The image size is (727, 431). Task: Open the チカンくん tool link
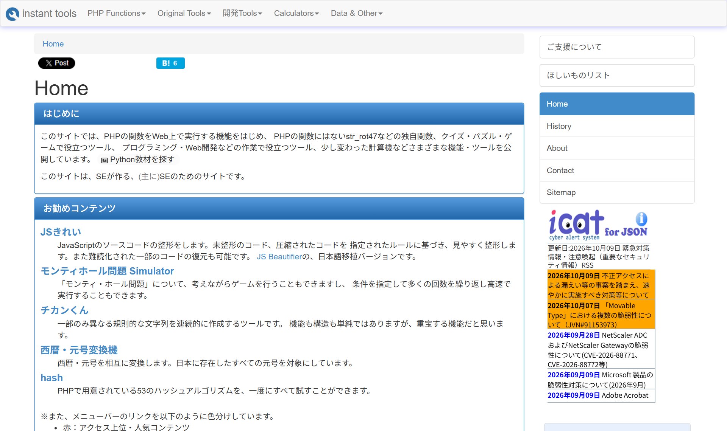(64, 310)
